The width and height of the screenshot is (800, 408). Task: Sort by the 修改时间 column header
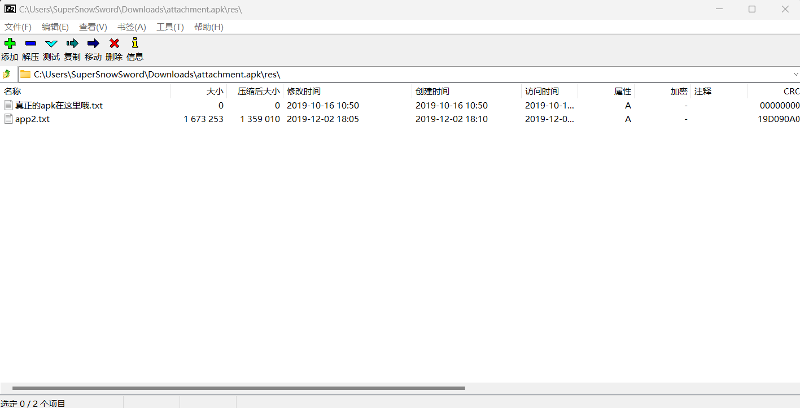coord(347,91)
